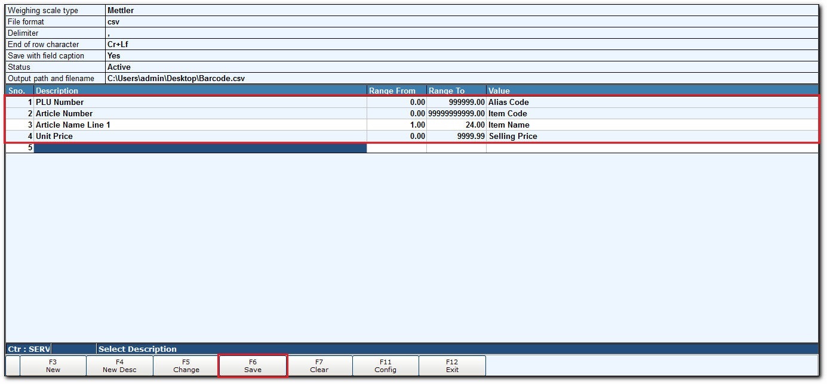
Task: Click the F3 New button
Action: [53, 366]
